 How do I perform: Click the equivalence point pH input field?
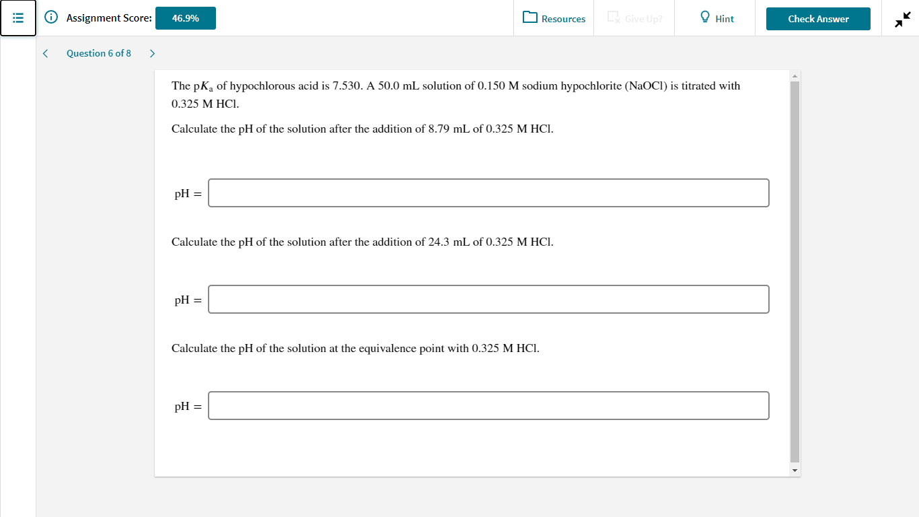pyautogui.click(x=488, y=405)
